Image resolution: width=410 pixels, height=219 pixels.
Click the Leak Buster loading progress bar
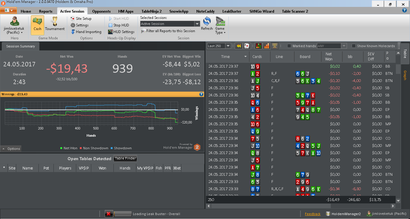click(122, 214)
